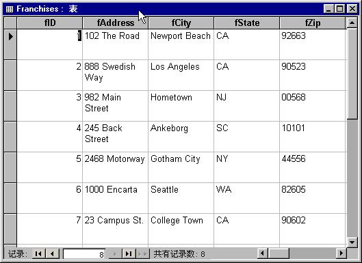Click vertical scrollbar up arrow
The width and height of the screenshot is (362, 263).
tap(352, 23)
